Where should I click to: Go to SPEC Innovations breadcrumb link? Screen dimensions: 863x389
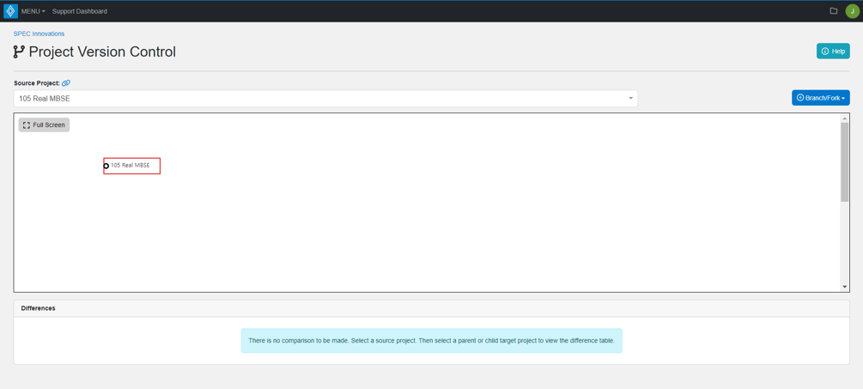pos(40,33)
